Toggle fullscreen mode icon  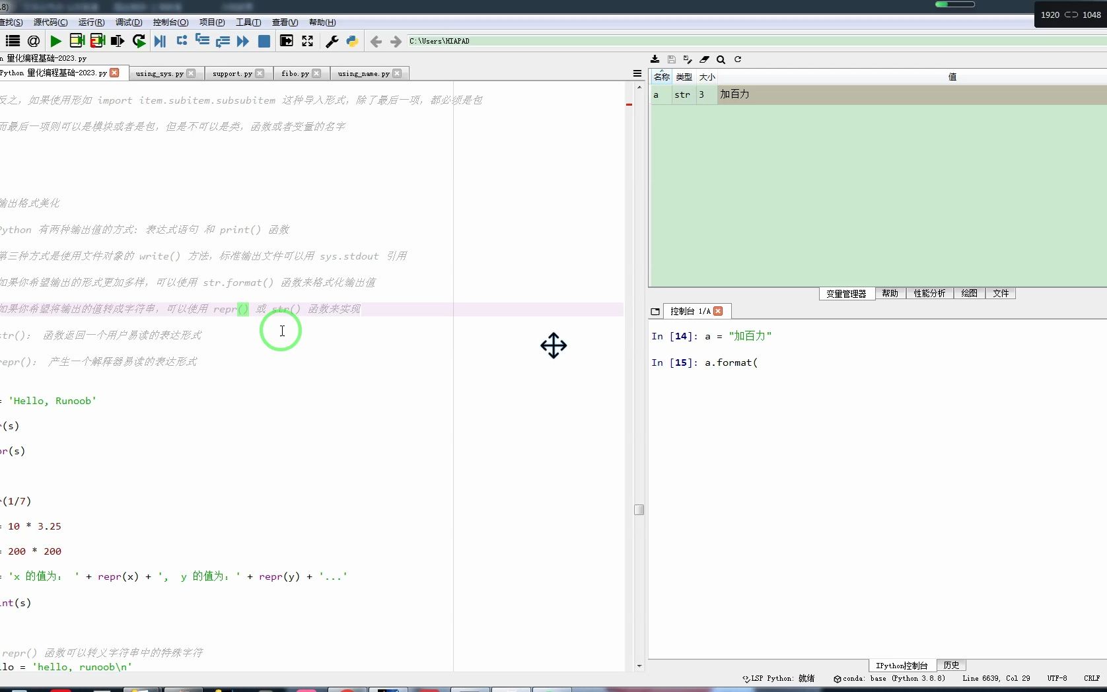pos(307,41)
